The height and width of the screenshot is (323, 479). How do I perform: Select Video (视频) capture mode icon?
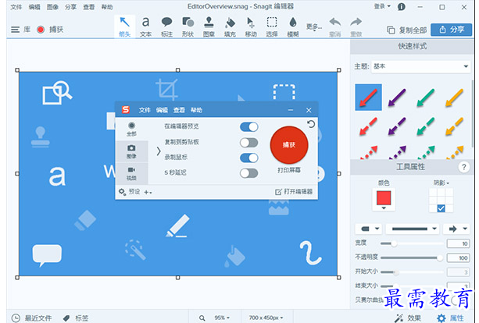tap(131, 173)
